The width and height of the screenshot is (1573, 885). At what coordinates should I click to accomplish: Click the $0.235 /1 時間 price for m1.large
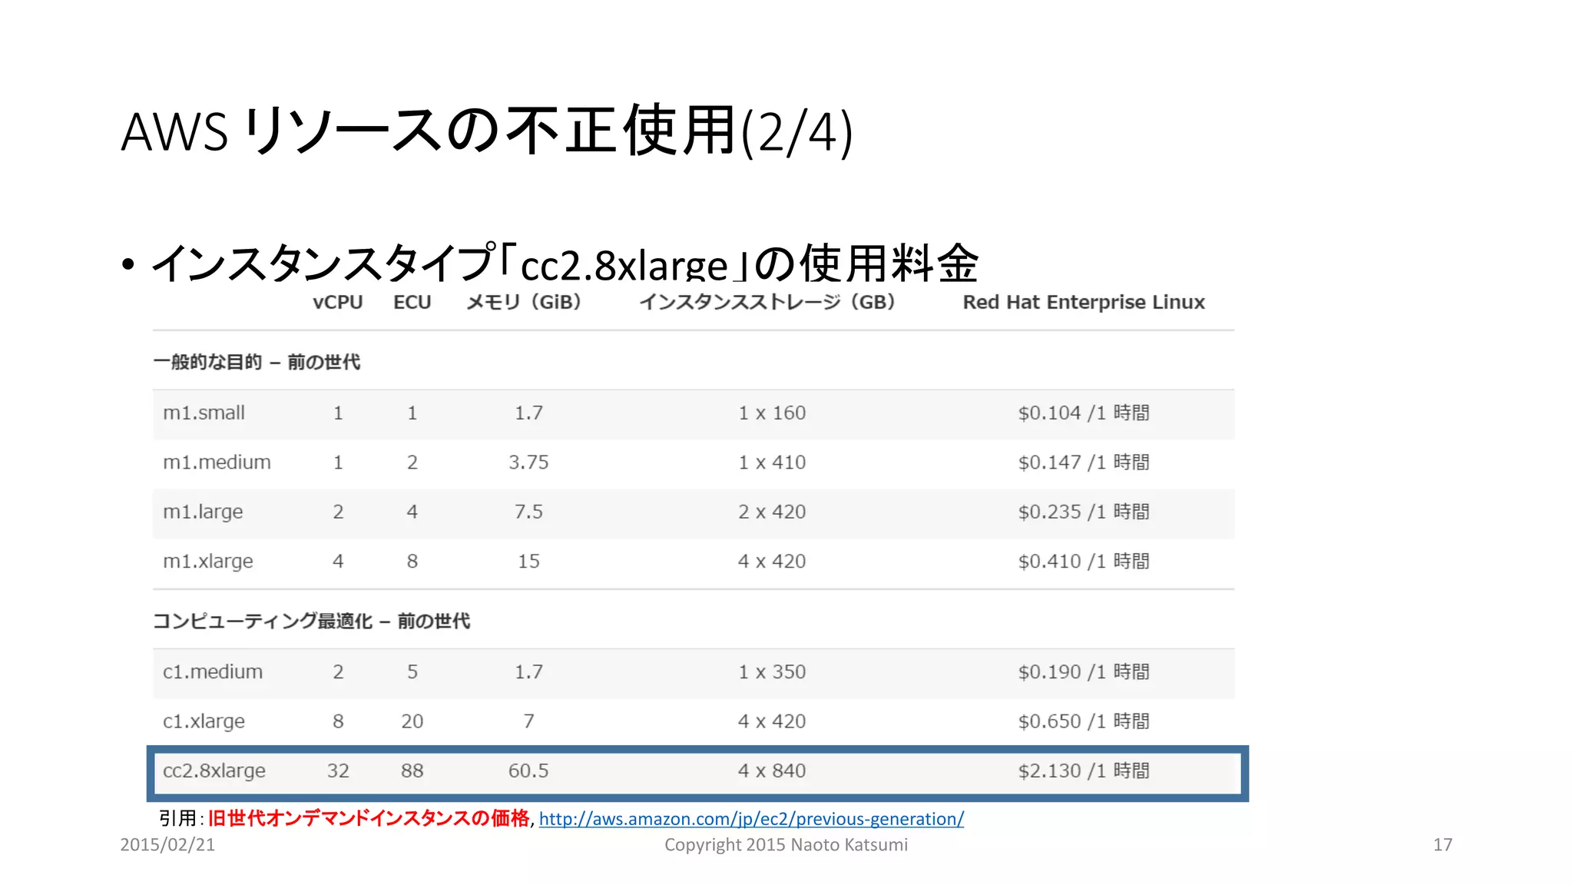[x=1084, y=512]
